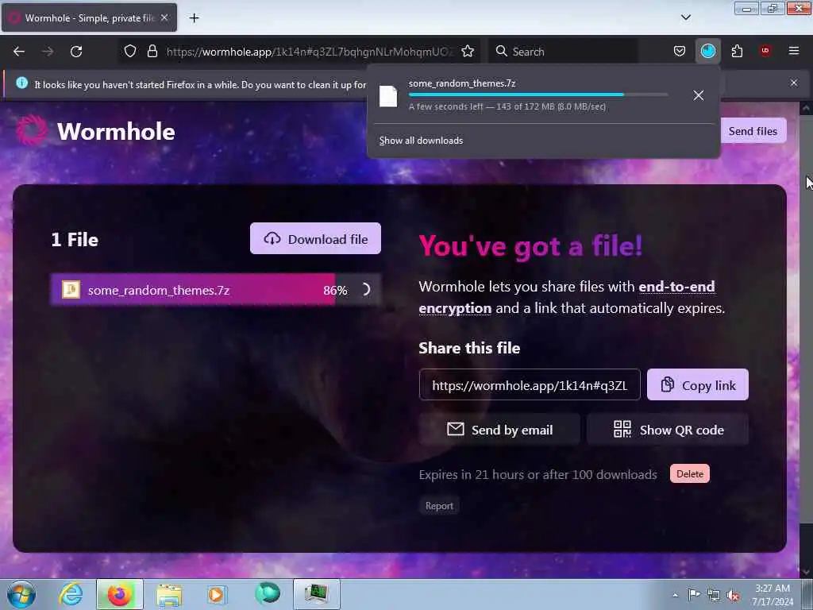
Task: Launch Internet Explorer from the taskbar
Action: point(71,594)
